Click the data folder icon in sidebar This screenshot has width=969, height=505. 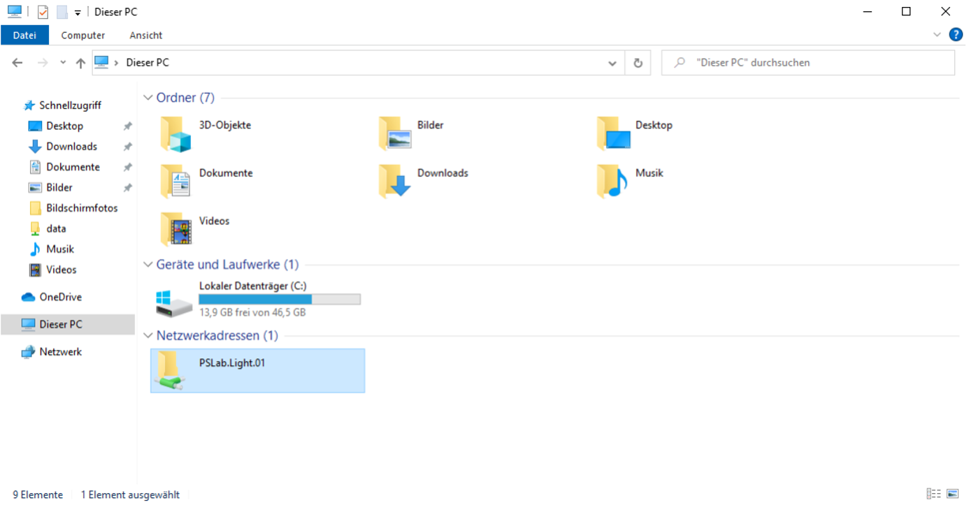click(35, 228)
